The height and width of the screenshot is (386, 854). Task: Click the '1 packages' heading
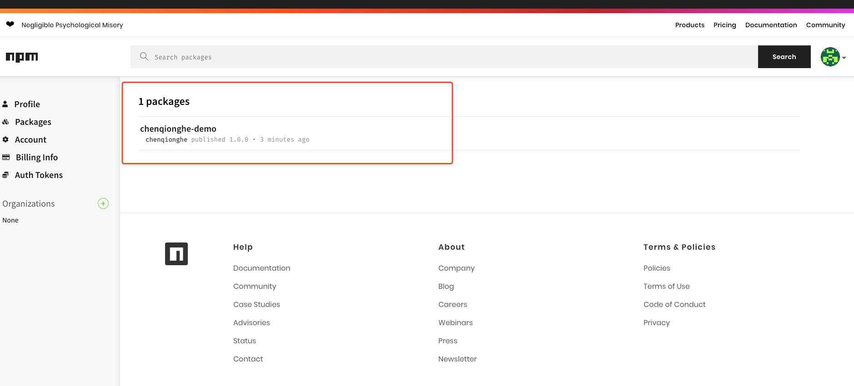(164, 101)
